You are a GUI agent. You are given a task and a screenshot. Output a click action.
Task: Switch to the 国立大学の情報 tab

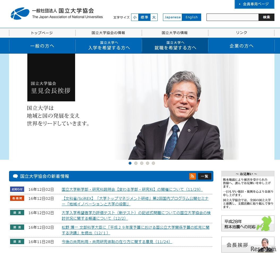[174, 32]
